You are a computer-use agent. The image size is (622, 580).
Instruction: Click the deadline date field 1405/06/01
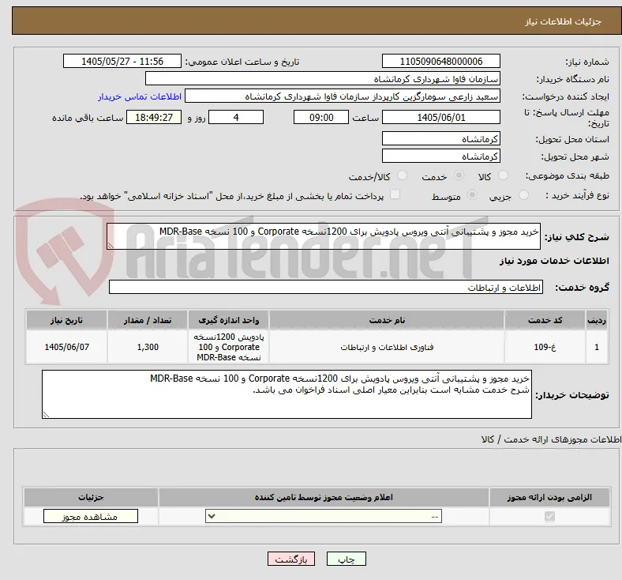point(440,117)
